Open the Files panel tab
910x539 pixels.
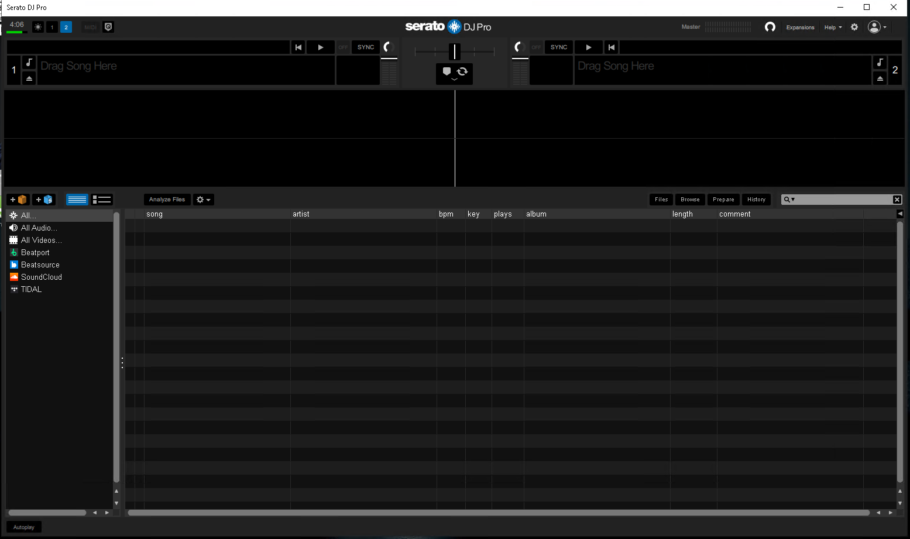coord(661,200)
